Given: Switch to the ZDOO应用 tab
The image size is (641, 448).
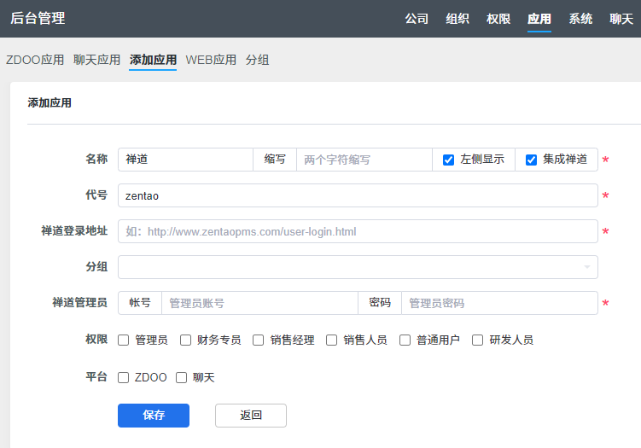Looking at the screenshot, I should click(35, 60).
